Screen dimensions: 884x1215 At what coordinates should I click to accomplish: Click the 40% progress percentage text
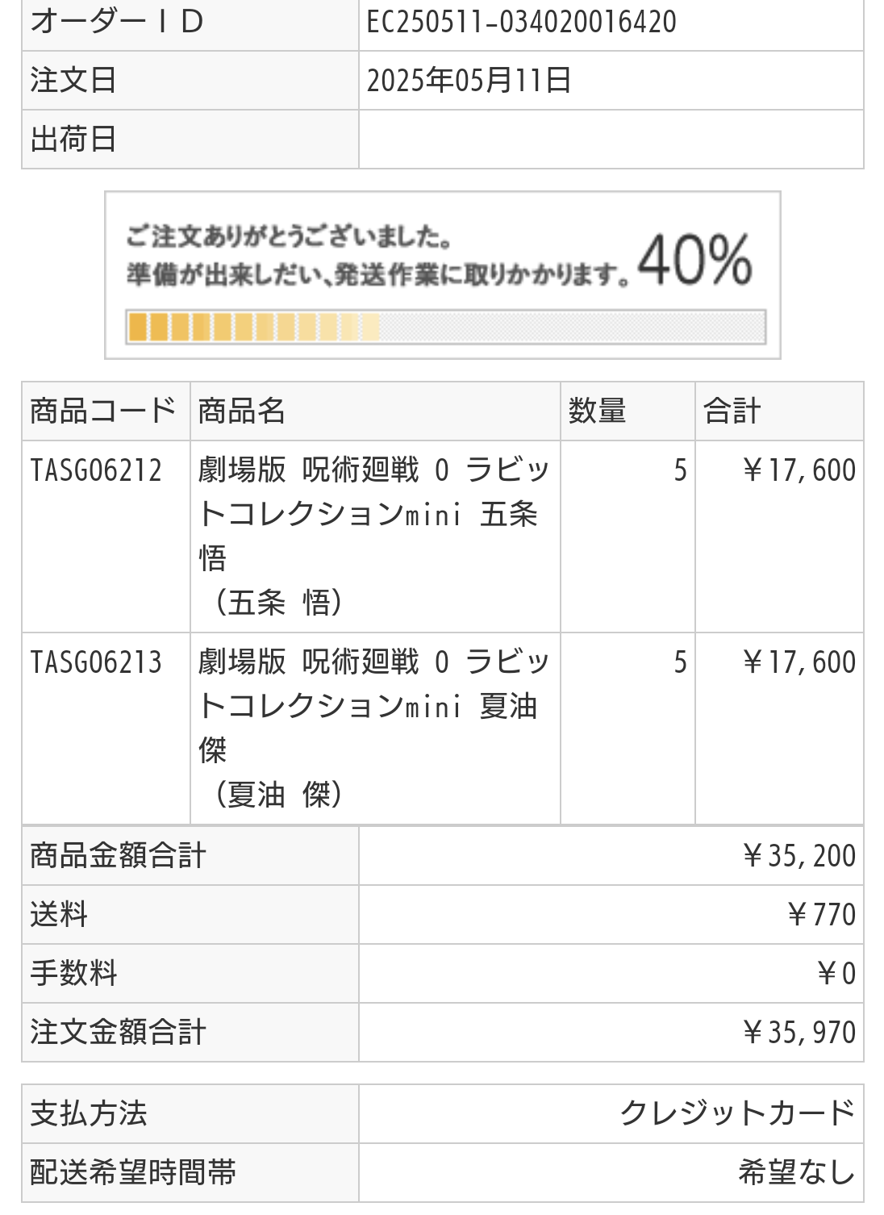pos(695,260)
